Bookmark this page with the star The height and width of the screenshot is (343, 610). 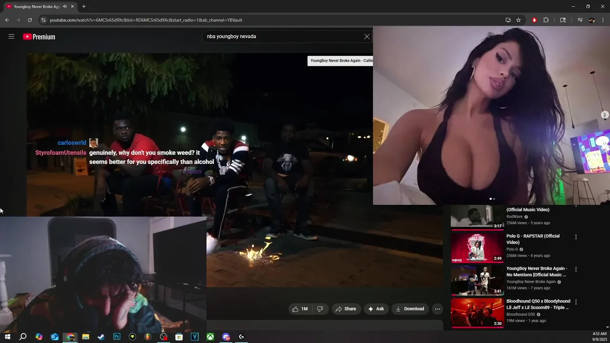[518, 20]
